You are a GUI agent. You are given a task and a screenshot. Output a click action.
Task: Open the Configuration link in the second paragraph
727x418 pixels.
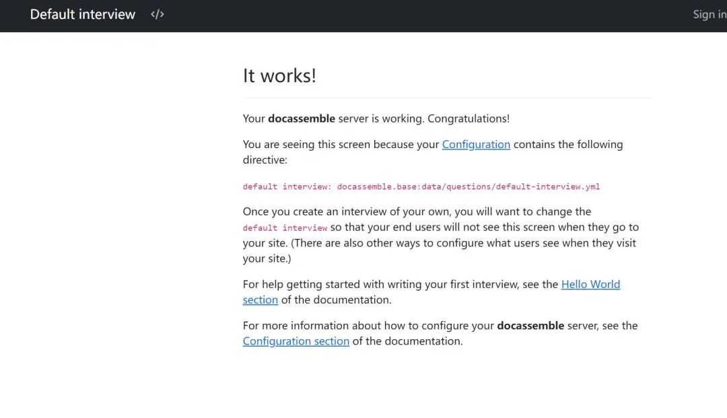point(476,144)
